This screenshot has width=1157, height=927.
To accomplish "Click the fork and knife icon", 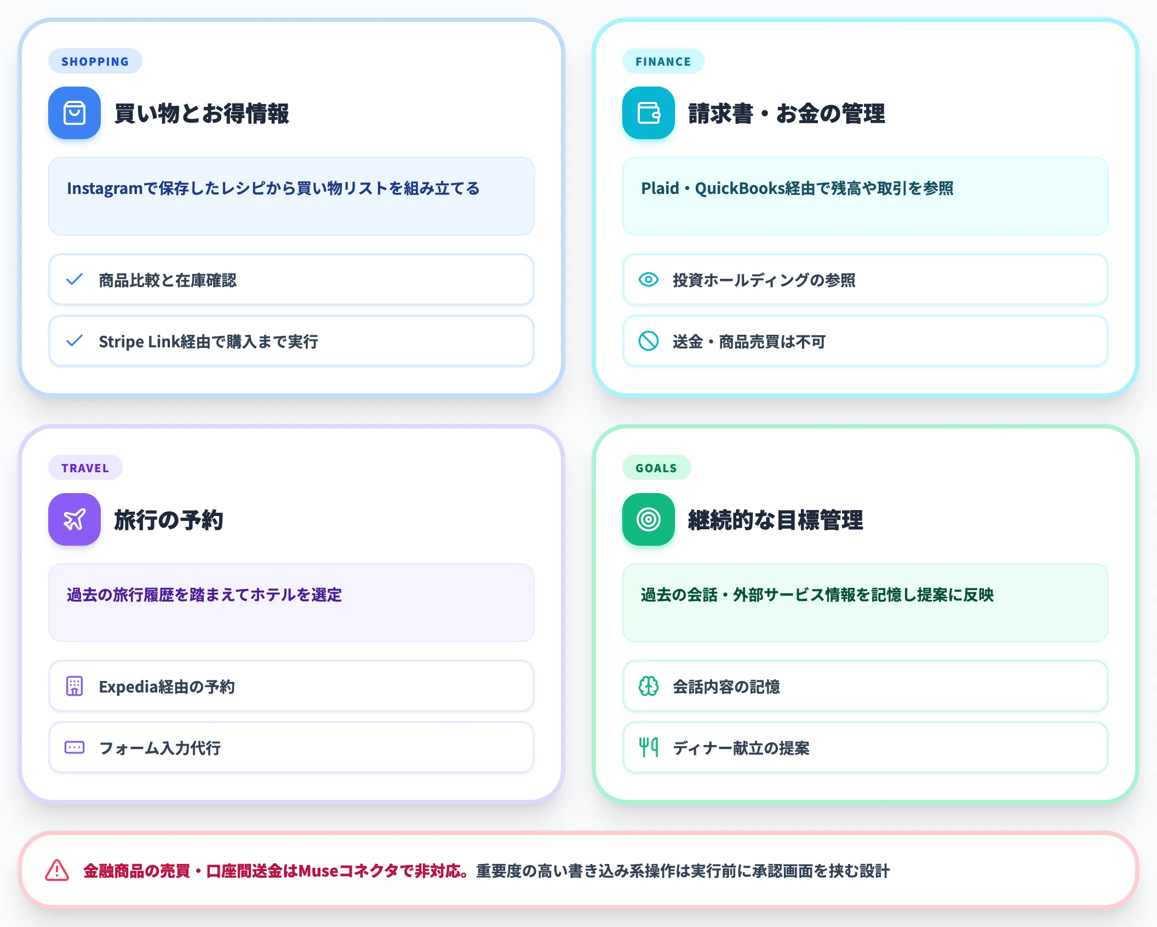I will 649,747.
